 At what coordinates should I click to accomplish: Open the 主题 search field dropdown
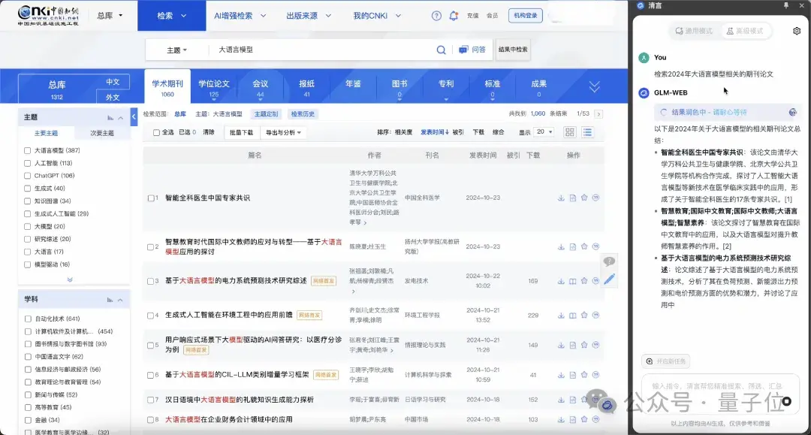tap(176, 50)
